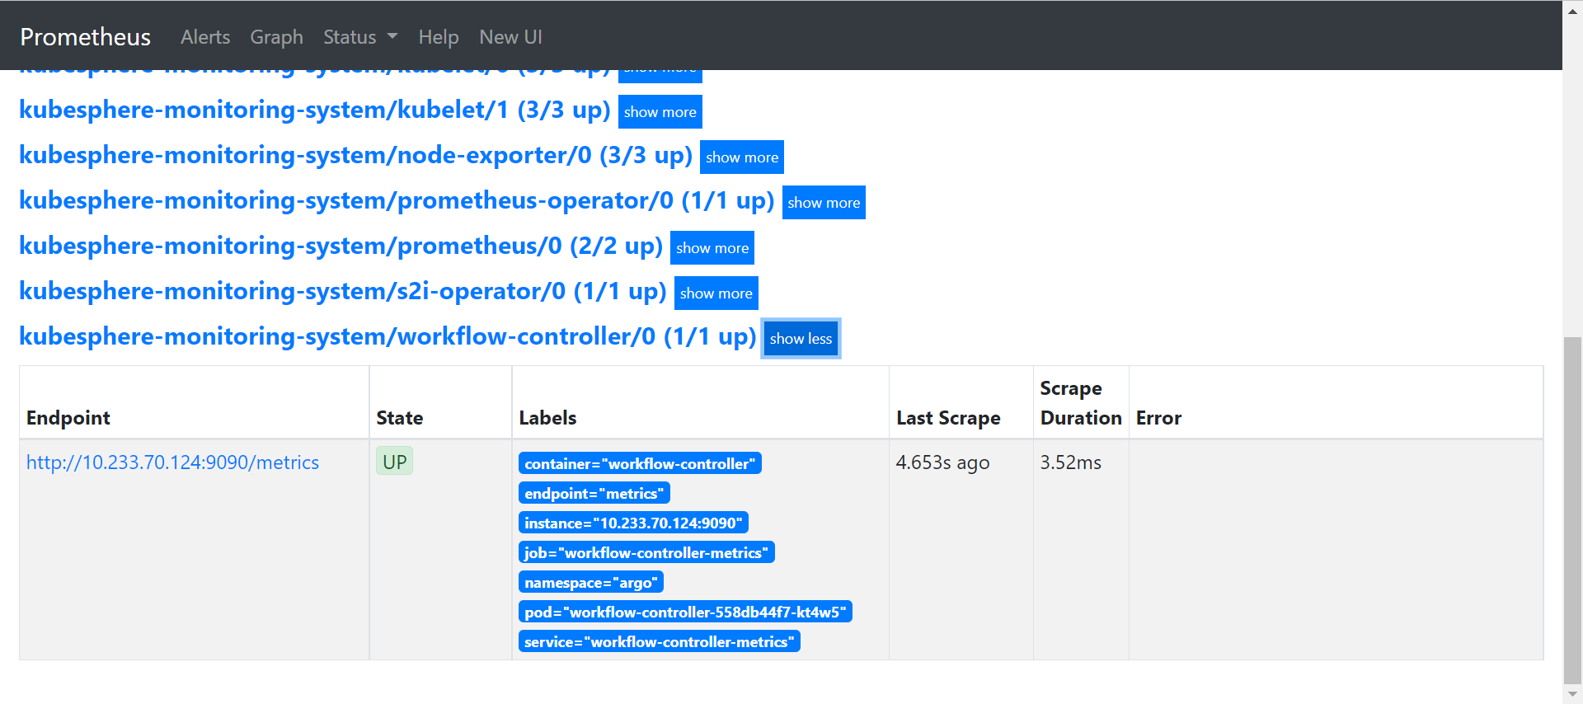Open kubelet/1 scrape pool heading link

point(315,110)
